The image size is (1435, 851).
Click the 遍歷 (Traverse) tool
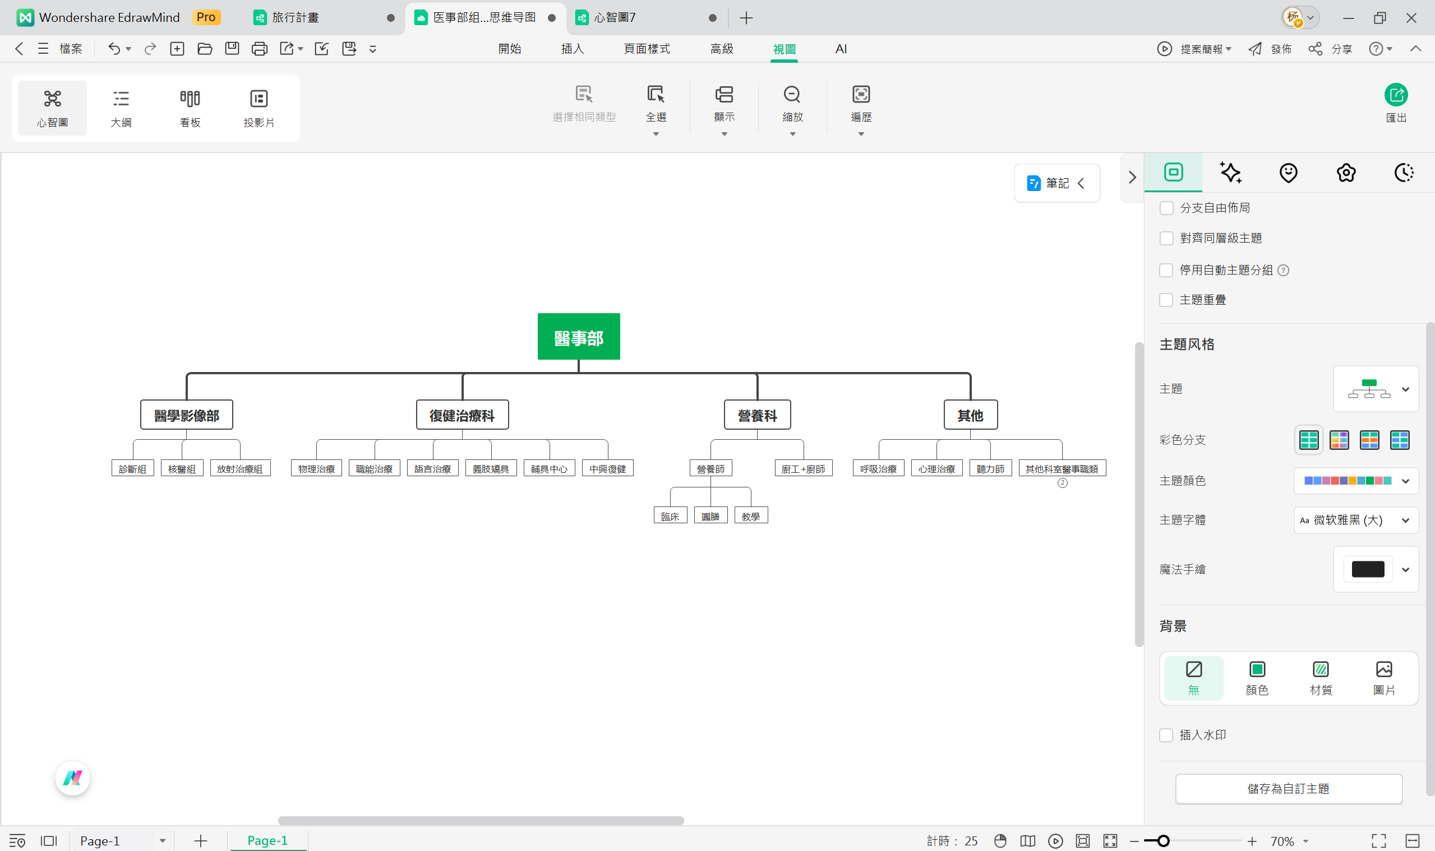[x=861, y=106]
